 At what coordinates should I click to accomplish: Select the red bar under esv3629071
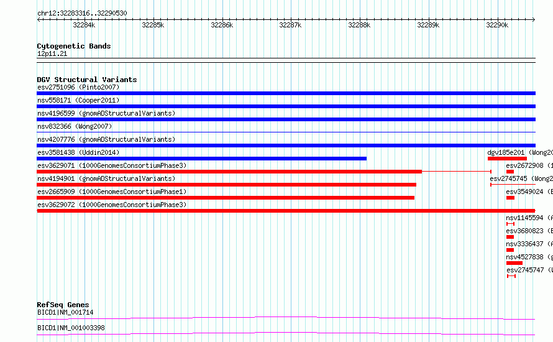point(229,172)
